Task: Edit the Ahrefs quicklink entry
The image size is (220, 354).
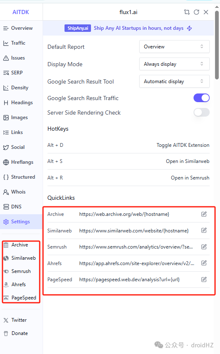Action: pyautogui.click(x=204, y=263)
